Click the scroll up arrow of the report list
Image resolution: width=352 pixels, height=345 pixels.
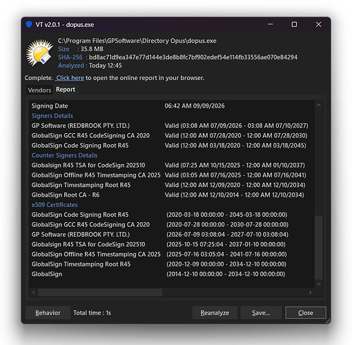tap(319, 105)
